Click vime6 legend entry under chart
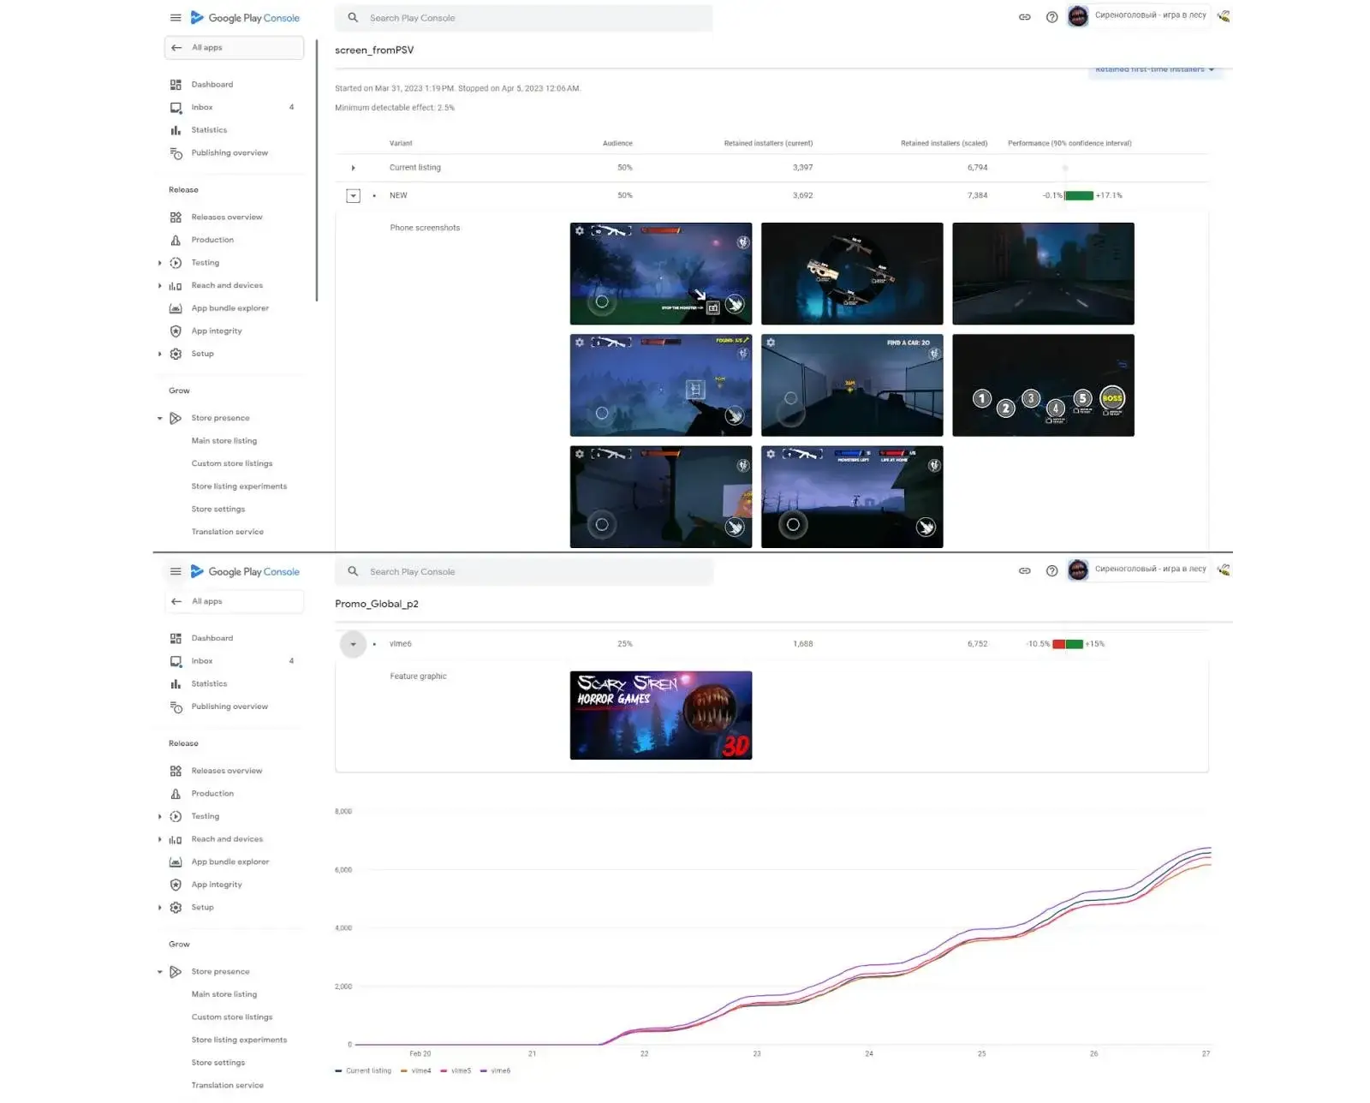Viewport: 1370px width, 1103px height. 496,1071
